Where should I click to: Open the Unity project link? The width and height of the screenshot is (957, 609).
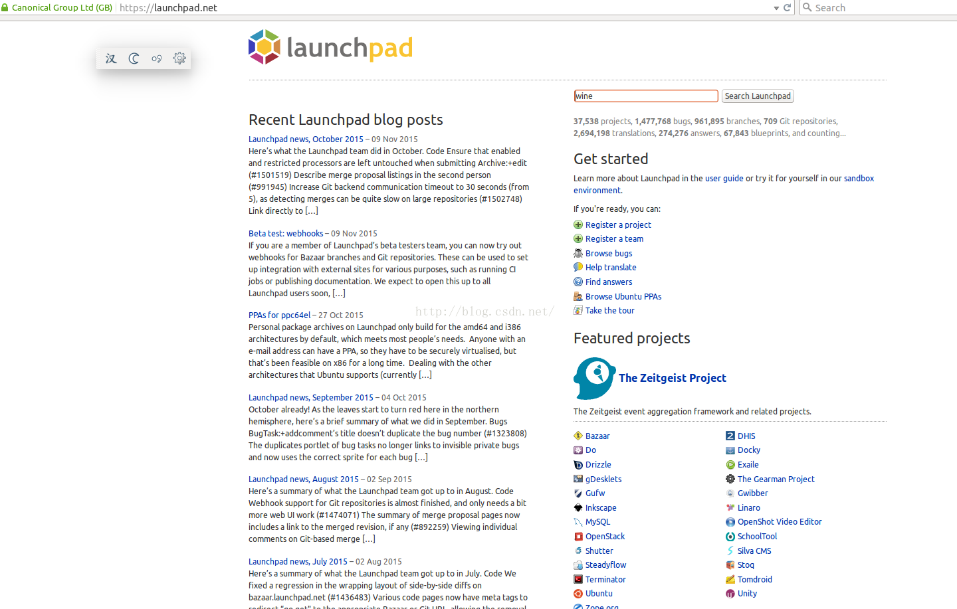pyautogui.click(x=747, y=593)
